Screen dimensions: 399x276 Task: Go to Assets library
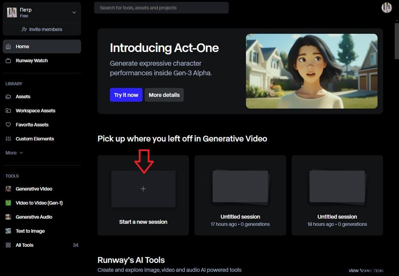(x=42, y=97)
